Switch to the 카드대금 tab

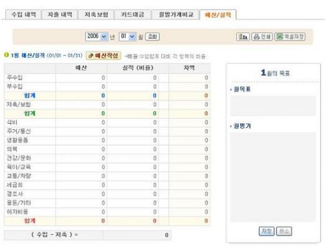pos(133,14)
